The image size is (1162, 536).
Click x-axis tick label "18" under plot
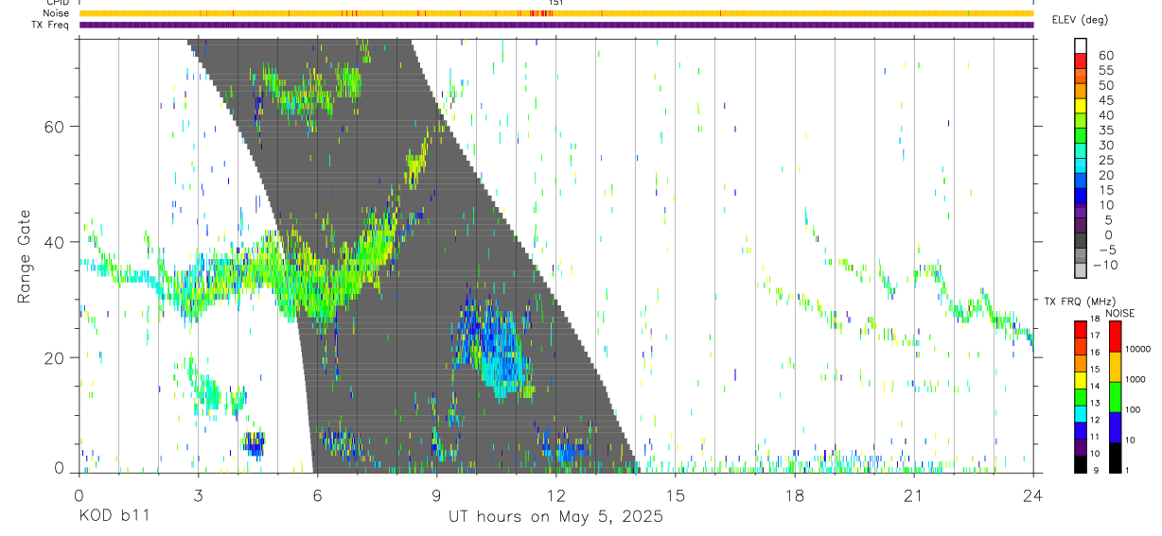point(794,496)
